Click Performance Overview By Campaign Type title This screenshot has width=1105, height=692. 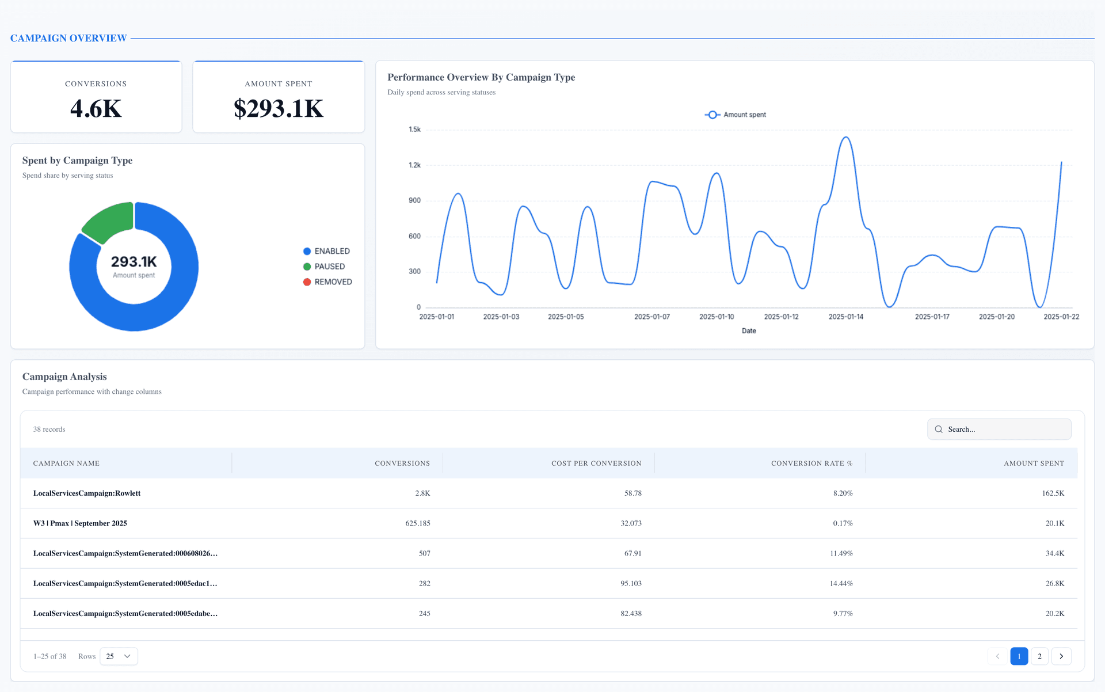click(x=481, y=77)
